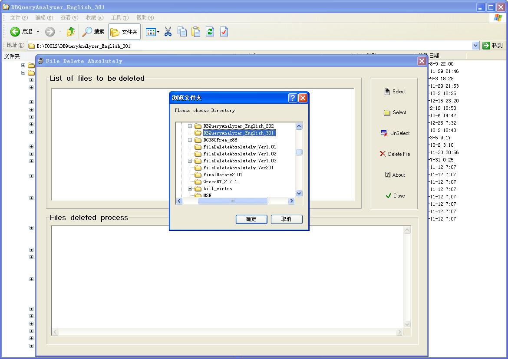
Task: Open the Views icon in Explorer toolbar
Action: (151, 32)
